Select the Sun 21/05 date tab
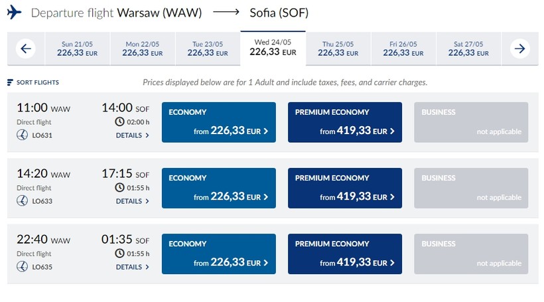This screenshot has height=302, width=544. click(78, 48)
